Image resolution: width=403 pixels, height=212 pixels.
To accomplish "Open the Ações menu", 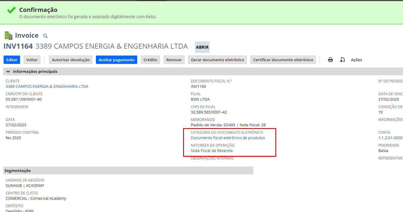I will 356,60.
